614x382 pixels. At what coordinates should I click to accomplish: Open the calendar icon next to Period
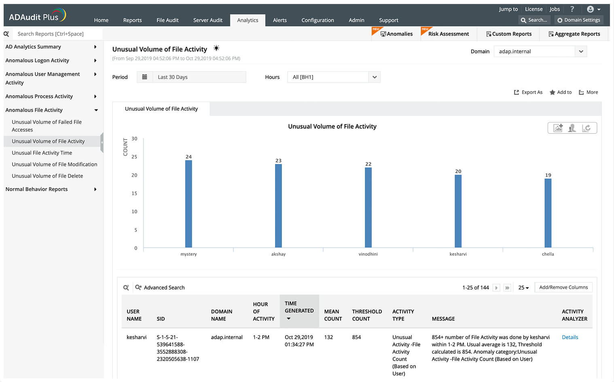[x=145, y=77]
